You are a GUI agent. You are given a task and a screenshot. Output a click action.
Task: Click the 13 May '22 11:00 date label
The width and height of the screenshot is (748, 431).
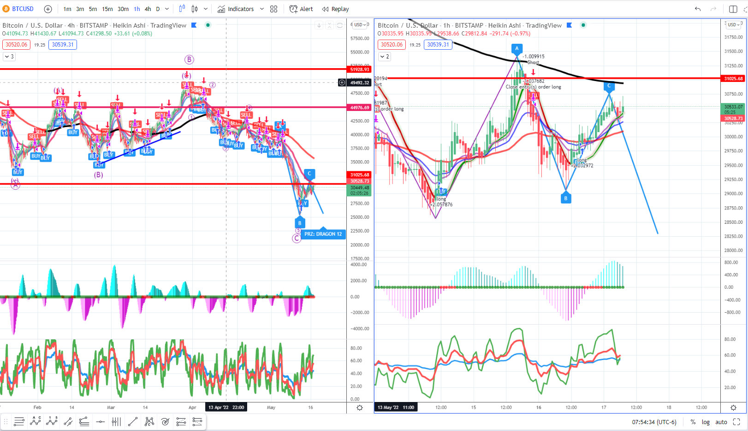point(396,408)
